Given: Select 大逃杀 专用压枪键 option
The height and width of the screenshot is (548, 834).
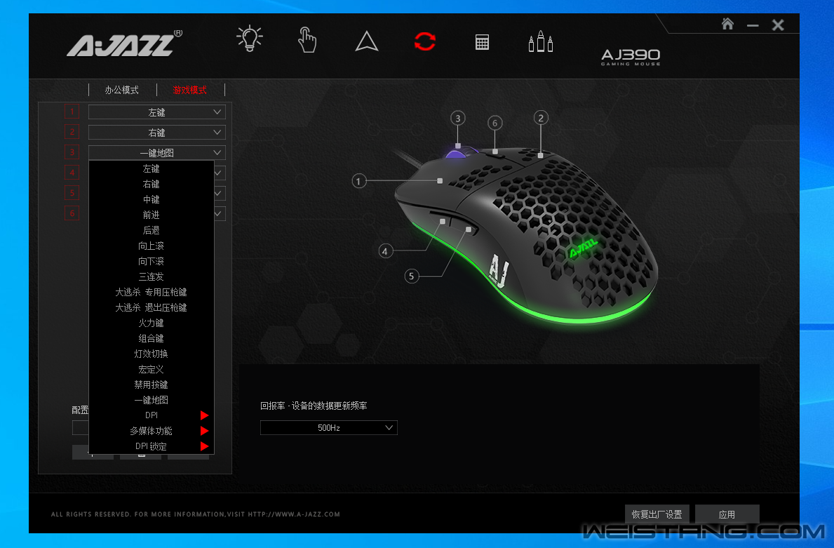Looking at the screenshot, I should coord(151,292).
